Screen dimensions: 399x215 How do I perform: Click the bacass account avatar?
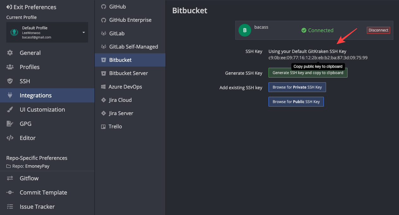[245, 30]
